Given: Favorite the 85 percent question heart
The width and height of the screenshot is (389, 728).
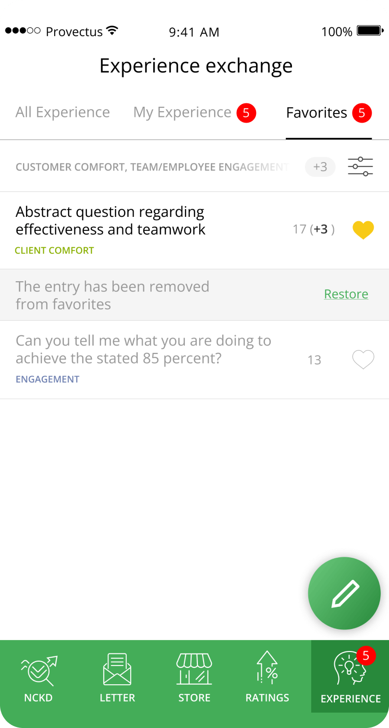Looking at the screenshot, I should tap(363, 360).
